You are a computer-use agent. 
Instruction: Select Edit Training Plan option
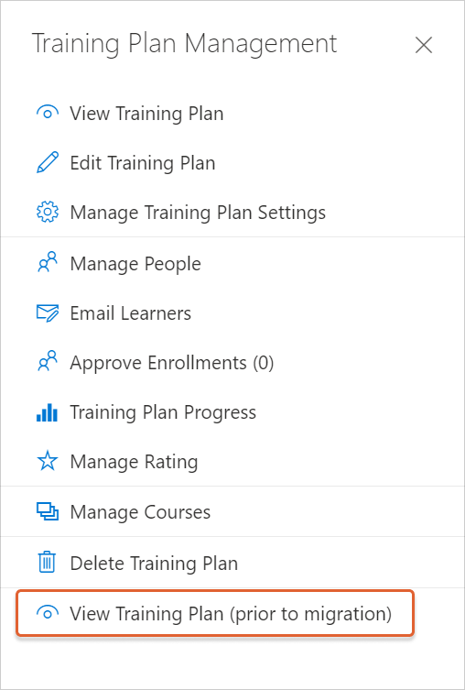pos(143,163)
